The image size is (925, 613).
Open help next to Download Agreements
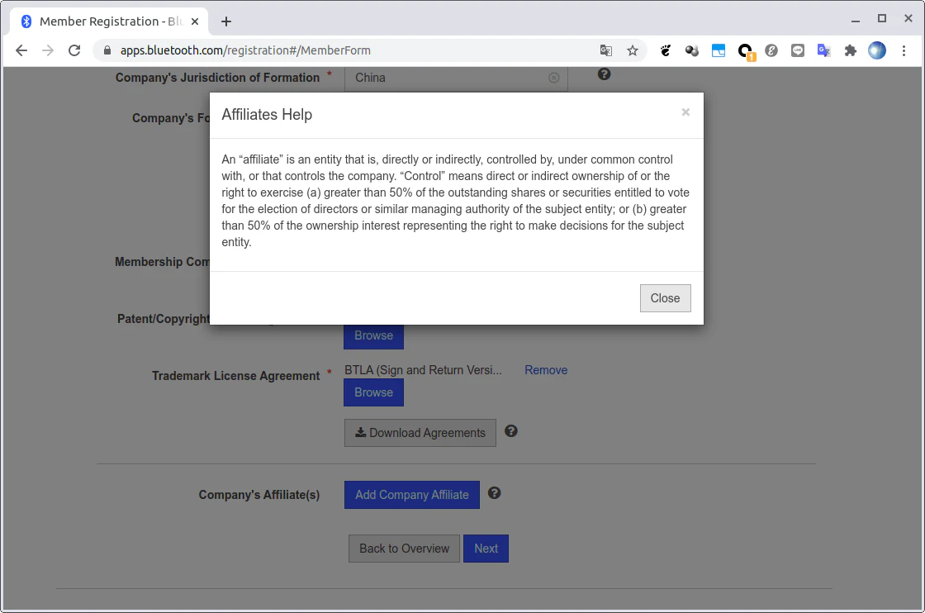tap(511, 431)
